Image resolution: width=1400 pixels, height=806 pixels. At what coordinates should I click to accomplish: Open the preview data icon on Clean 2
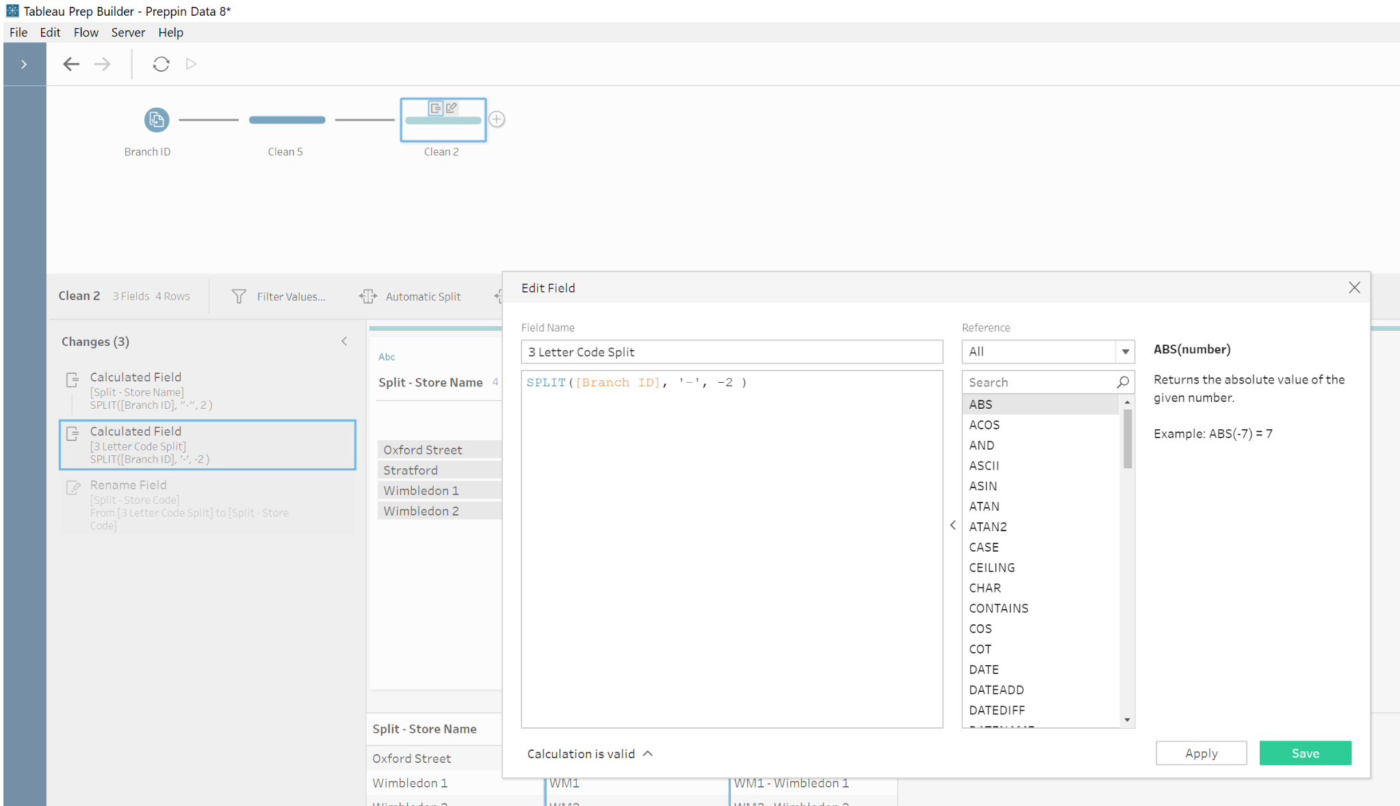[435, 107]
